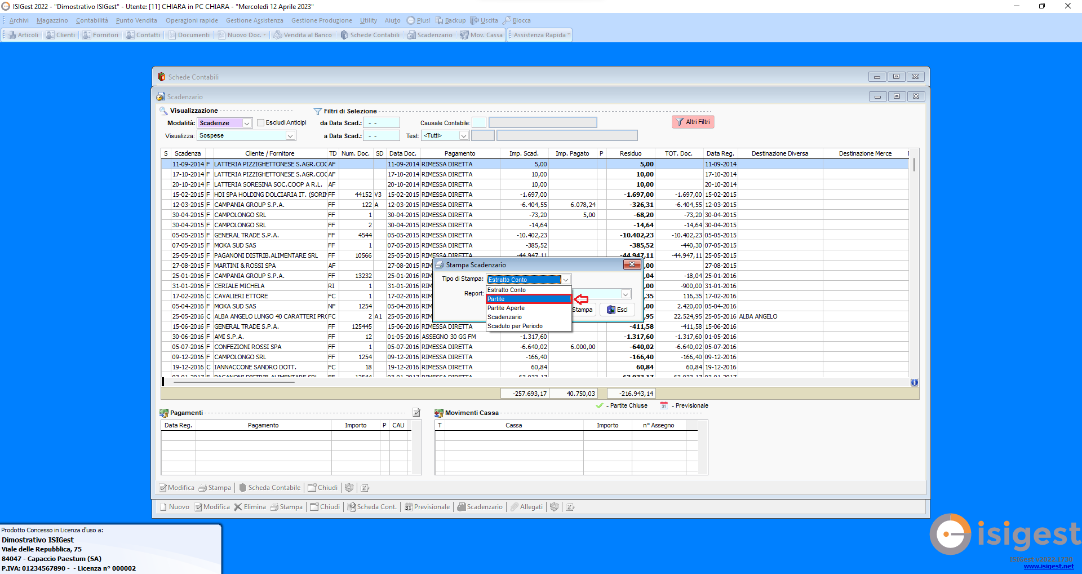
Task: Click Blocca to lock the application
Action: pos(517,20)
